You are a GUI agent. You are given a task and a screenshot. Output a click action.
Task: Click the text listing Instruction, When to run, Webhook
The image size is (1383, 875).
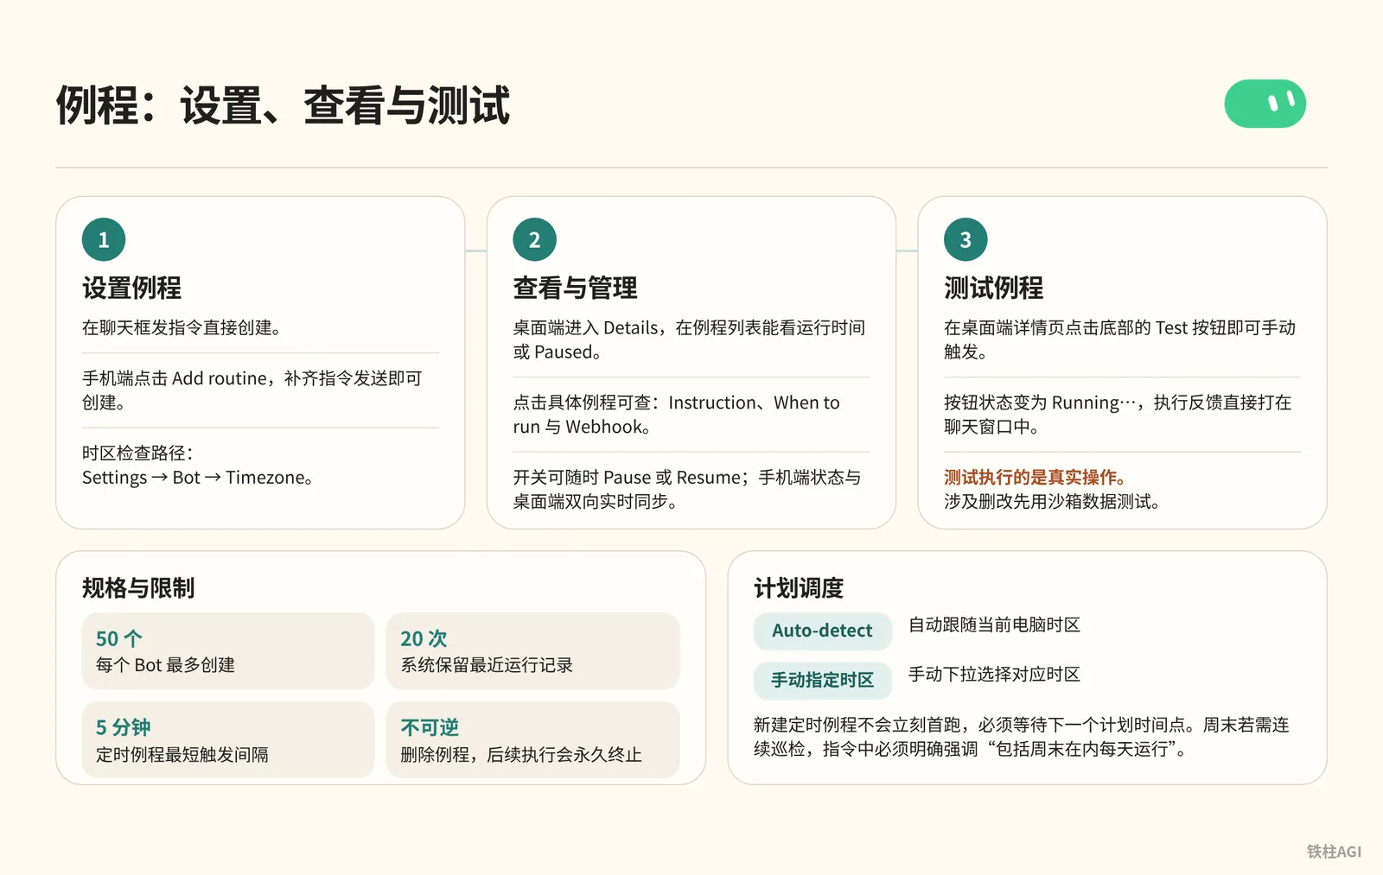677,415
